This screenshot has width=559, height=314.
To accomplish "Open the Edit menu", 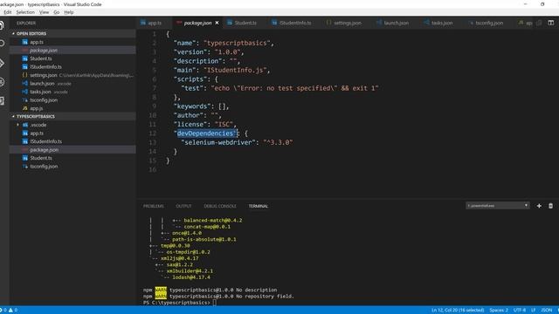I will tap(8, 12).
